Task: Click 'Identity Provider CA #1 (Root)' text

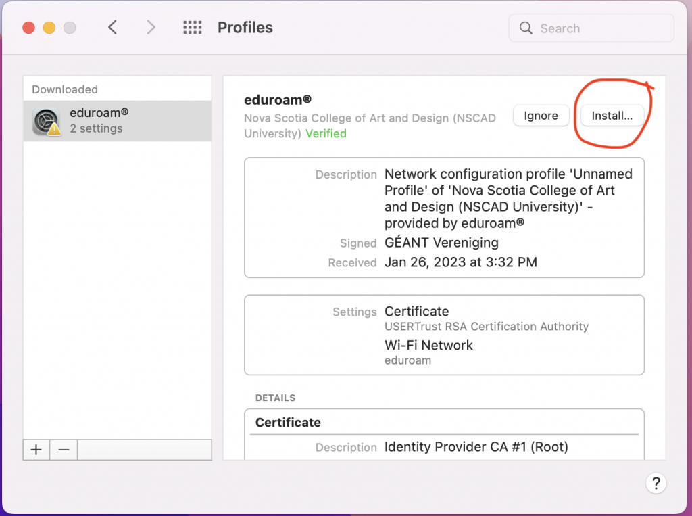Action: (476, 446)
